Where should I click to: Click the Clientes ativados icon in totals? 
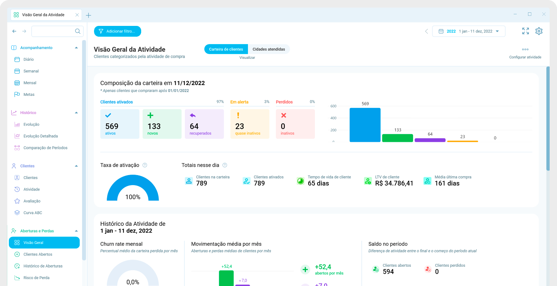246,180
